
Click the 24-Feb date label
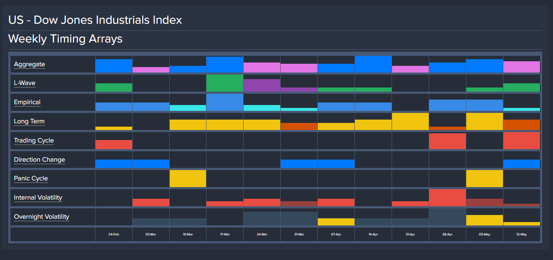(114, 235)
